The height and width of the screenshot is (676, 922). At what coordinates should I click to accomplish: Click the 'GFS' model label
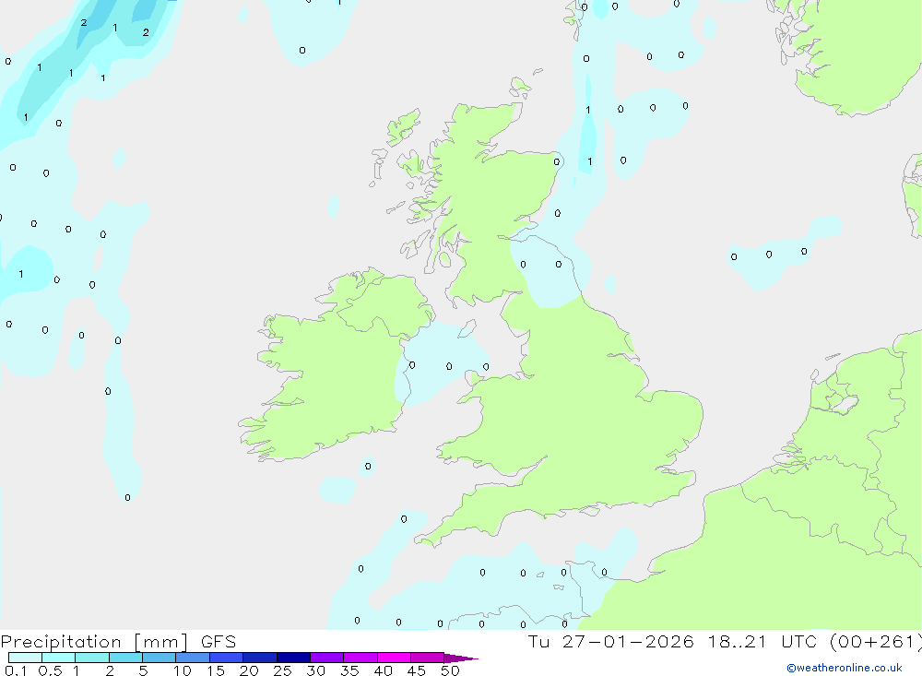coord(219,642)
